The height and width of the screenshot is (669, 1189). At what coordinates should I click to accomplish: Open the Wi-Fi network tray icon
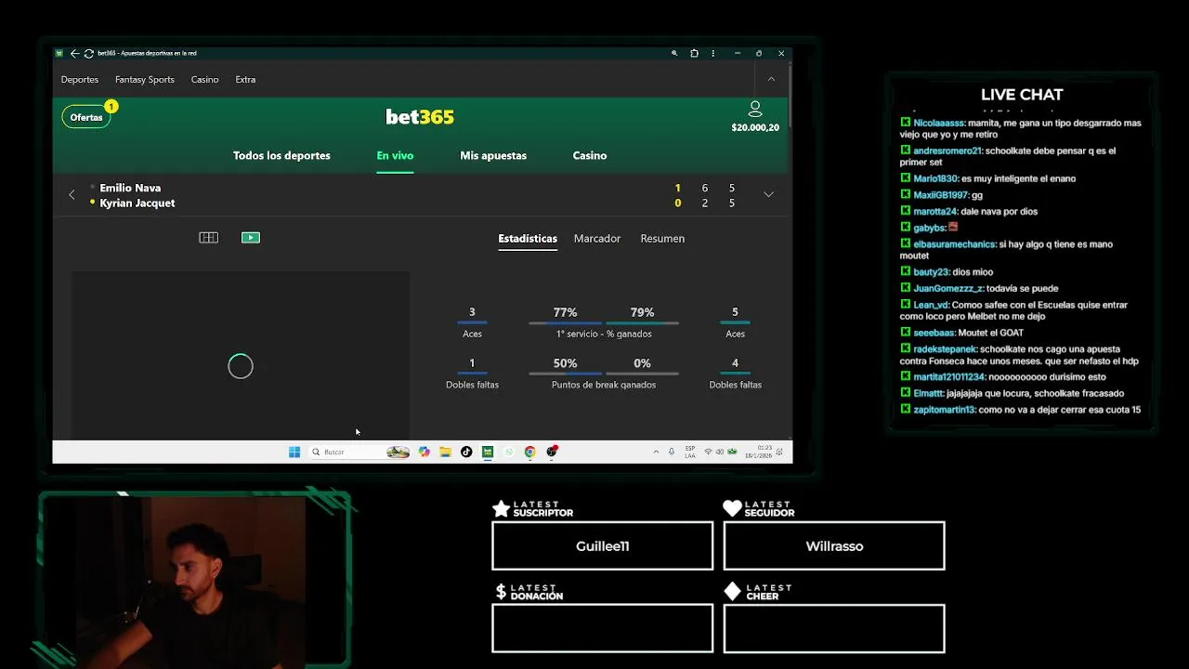tap(708, 452)
